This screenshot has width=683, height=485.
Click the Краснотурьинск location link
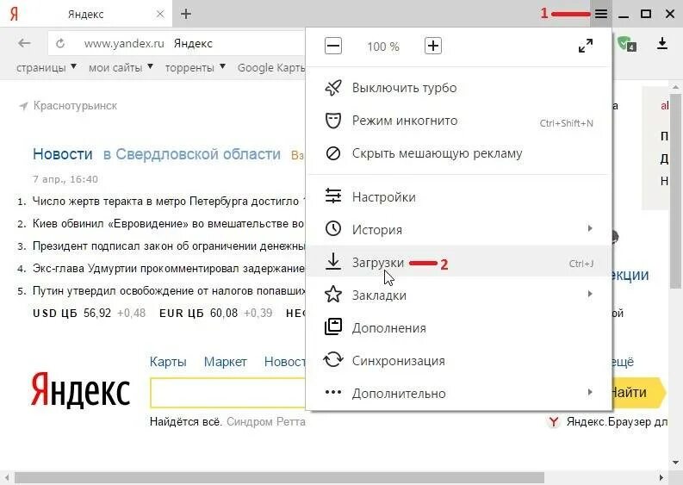click(x=75, y=106)
